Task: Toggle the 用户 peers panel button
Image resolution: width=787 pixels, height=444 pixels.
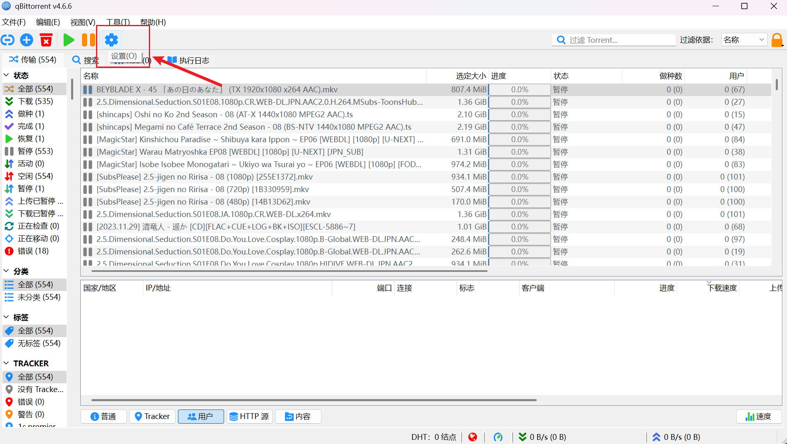Action: [x=201, y=416]
